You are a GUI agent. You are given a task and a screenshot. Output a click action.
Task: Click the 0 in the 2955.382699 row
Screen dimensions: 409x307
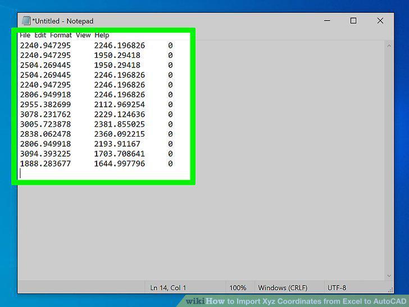click(170, 105)
